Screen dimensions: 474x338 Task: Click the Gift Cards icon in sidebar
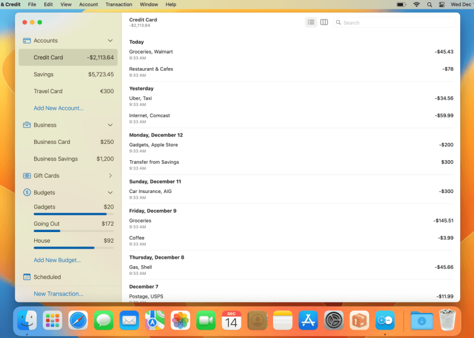tap(27, 176)
